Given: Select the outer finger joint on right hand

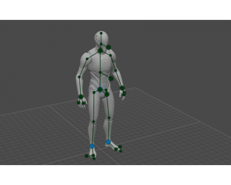Looking at the screenshot, I should [79, 103].
